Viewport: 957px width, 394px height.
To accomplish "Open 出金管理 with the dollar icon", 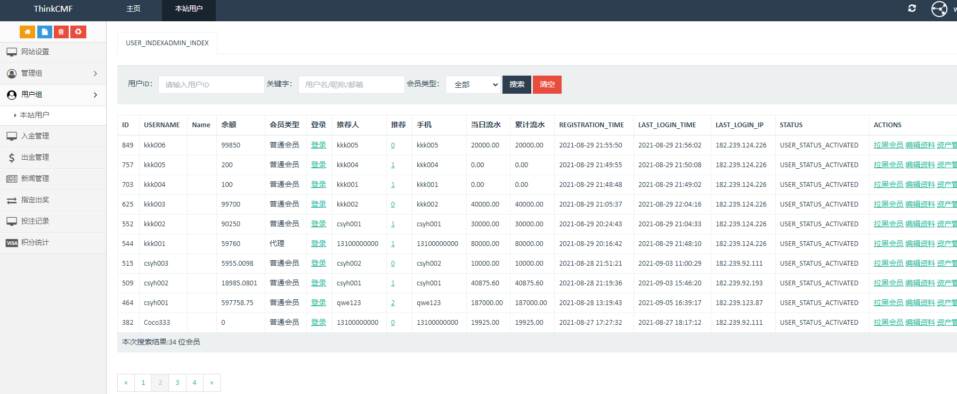I will (x=35, y=158).
